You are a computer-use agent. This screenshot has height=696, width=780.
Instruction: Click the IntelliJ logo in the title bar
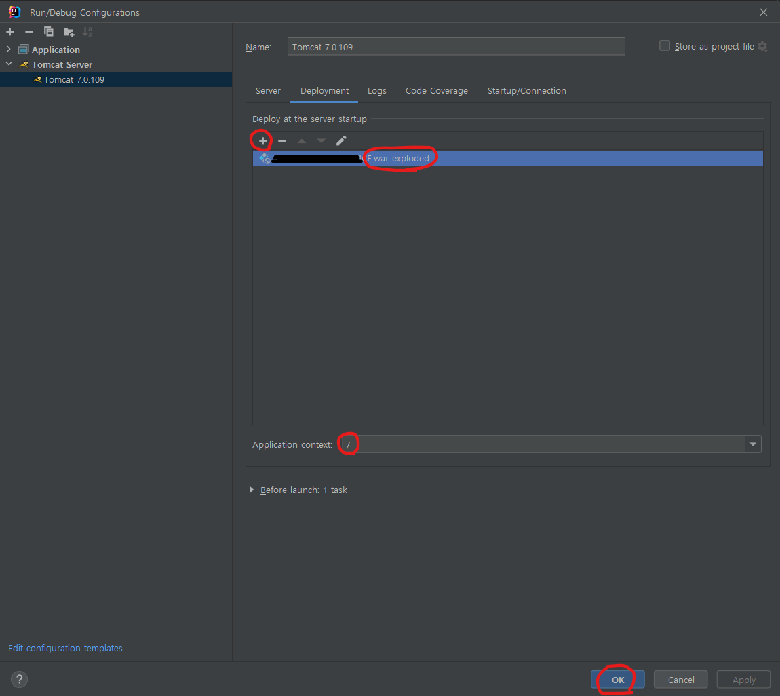coord(14,12)
